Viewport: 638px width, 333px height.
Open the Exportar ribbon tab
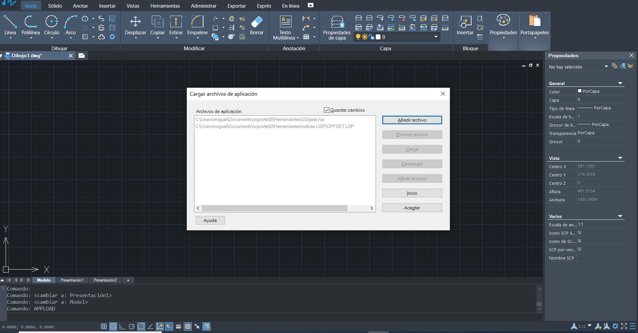(237, 6)
